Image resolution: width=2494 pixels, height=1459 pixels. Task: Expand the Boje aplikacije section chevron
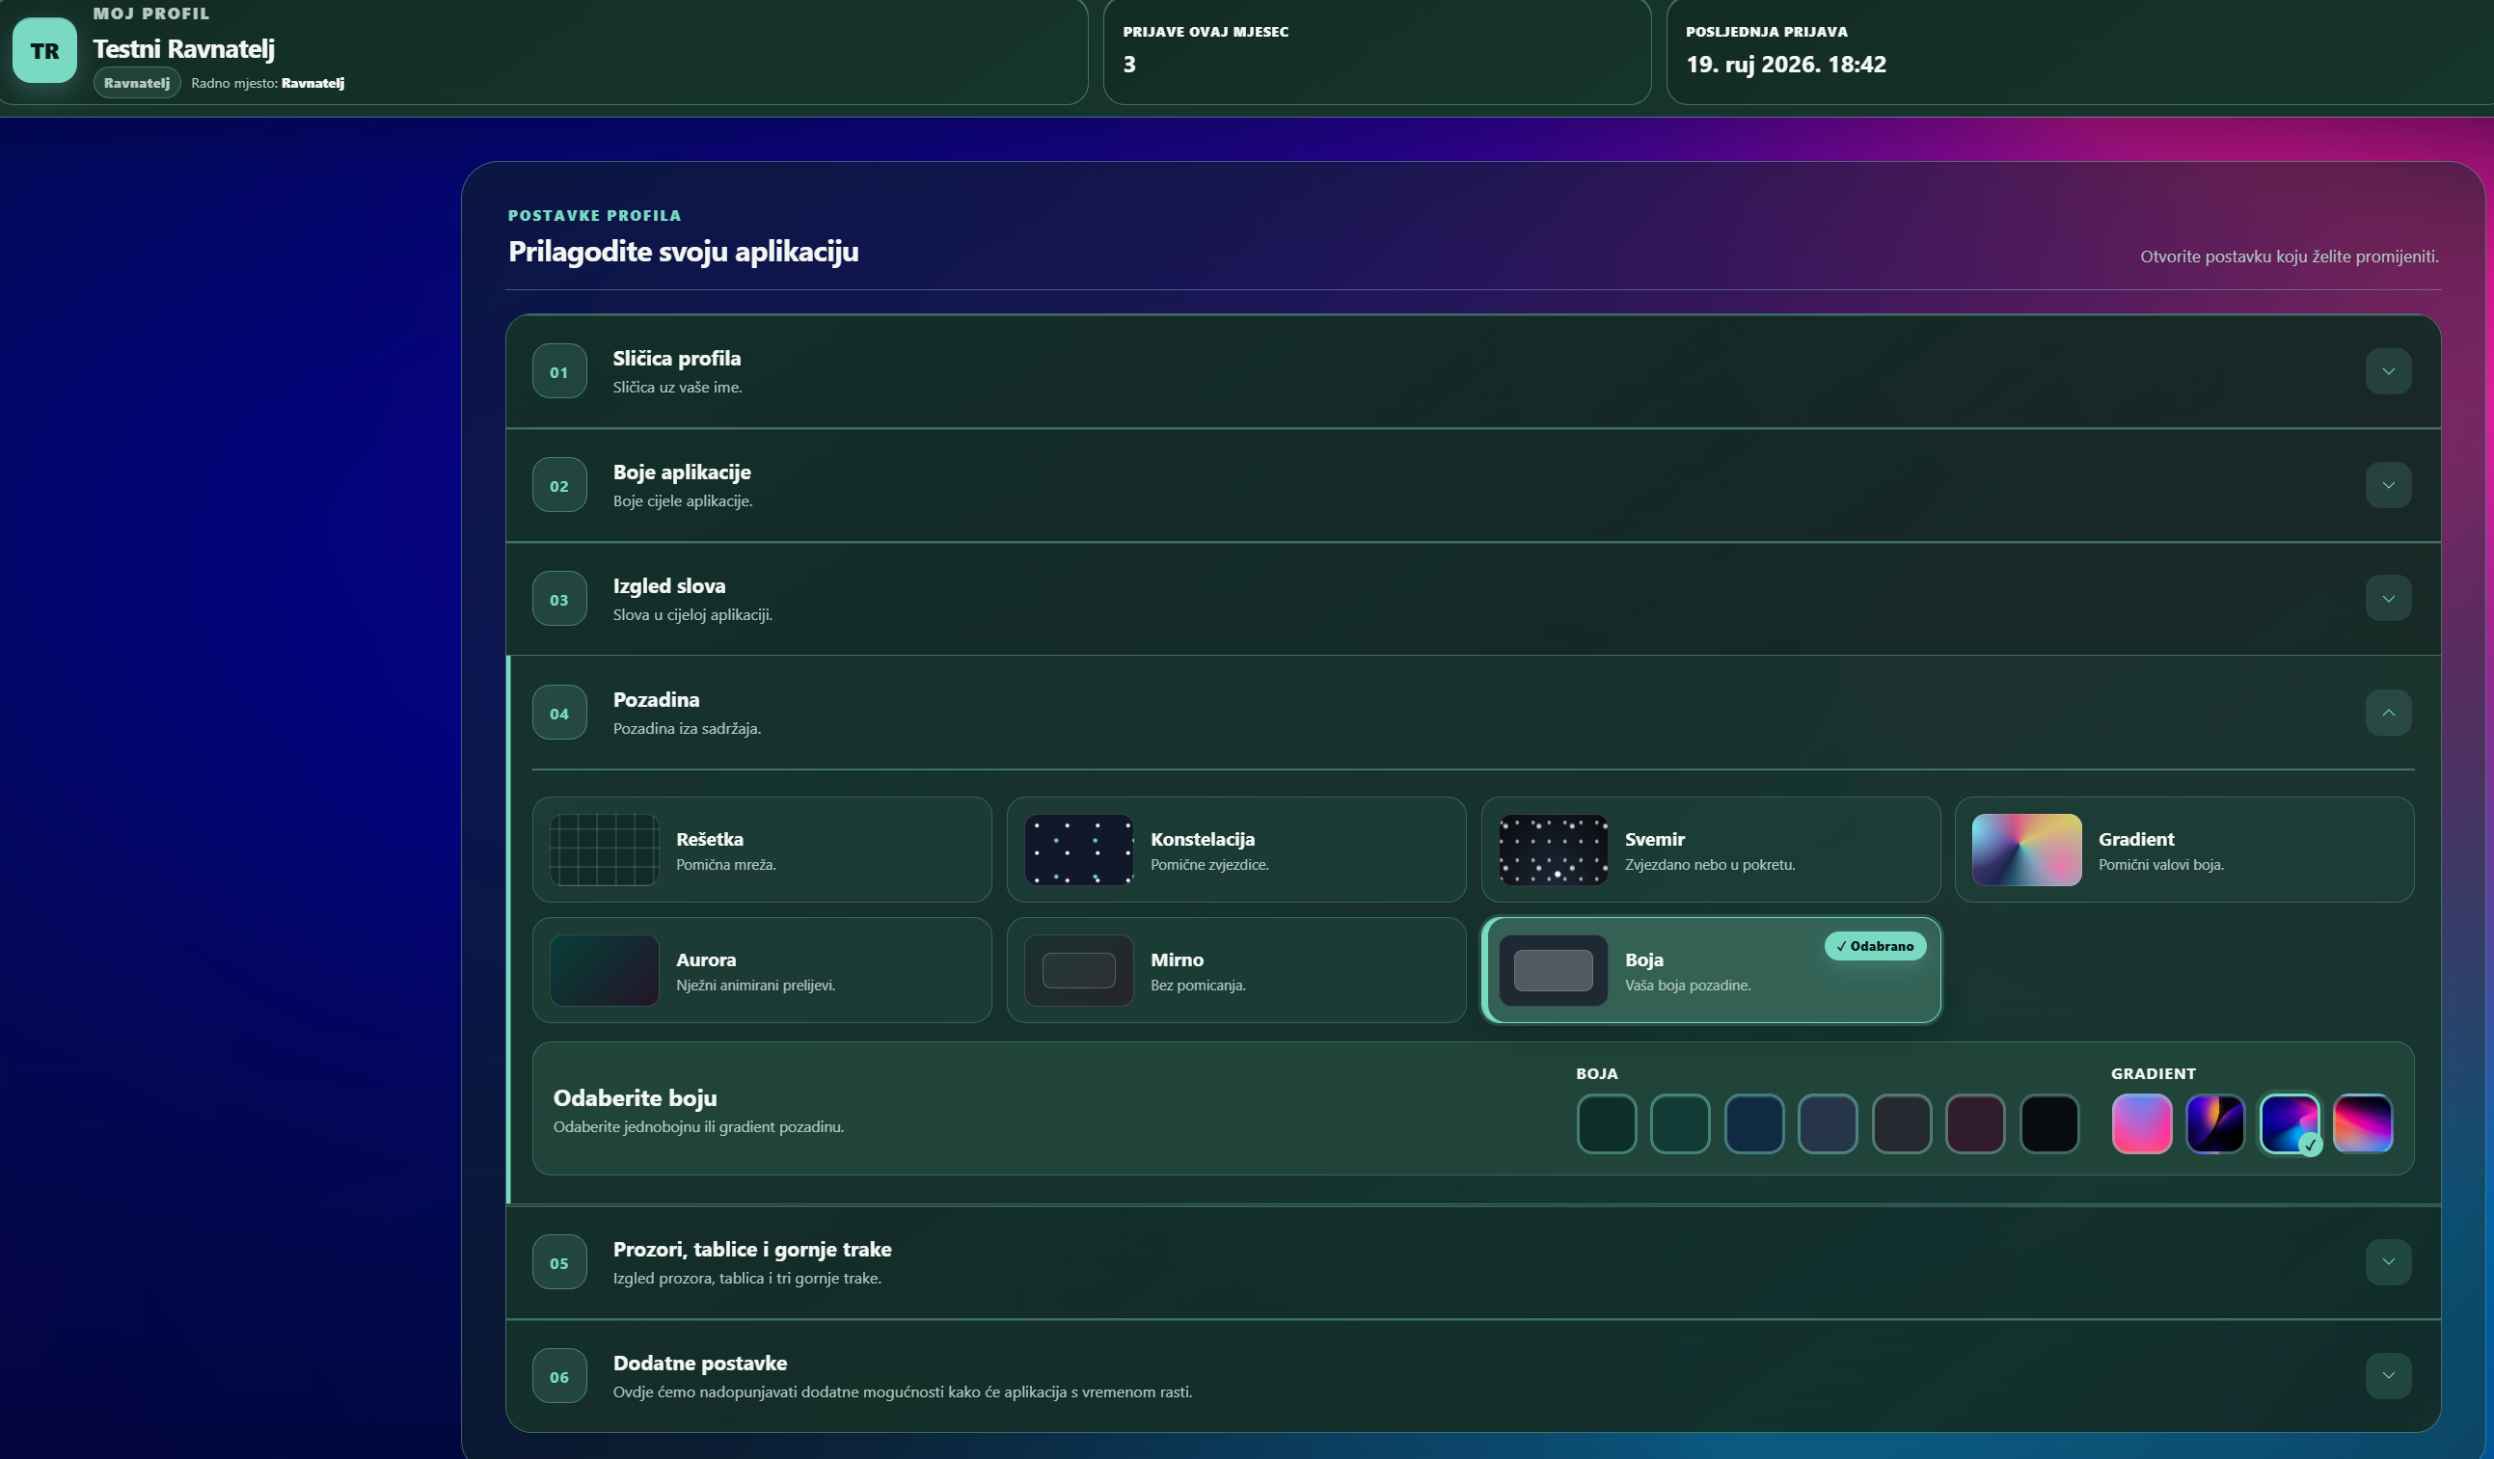[x=2388, y=485]
